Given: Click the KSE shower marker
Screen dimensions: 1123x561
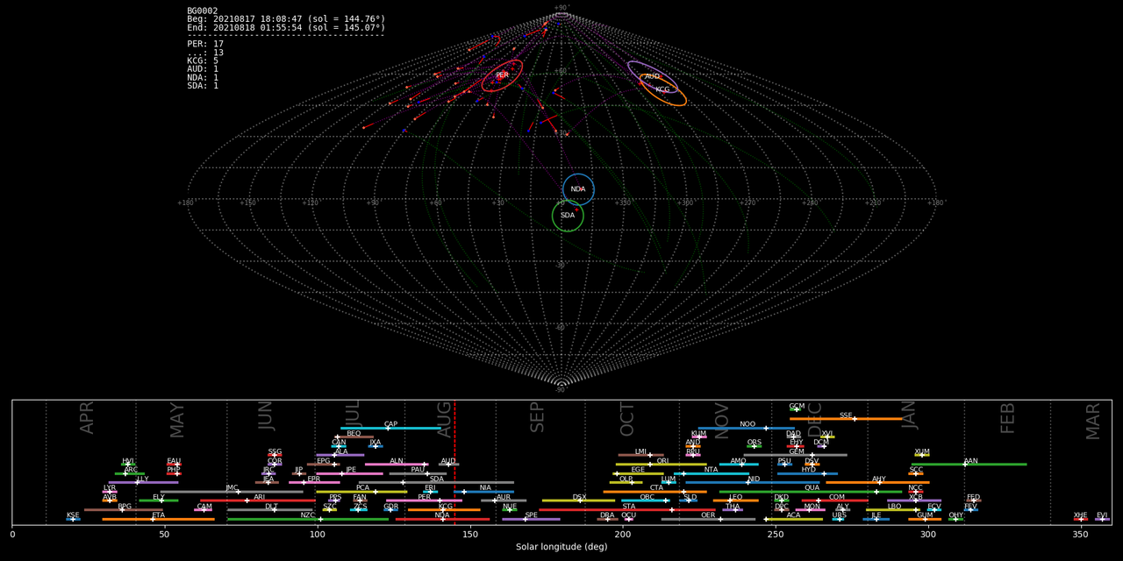Looking at the screenshot, I should tap(73, 519).
